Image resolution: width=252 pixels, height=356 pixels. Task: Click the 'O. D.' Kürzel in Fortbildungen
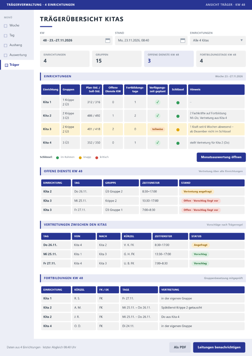[x=84, y=326]
